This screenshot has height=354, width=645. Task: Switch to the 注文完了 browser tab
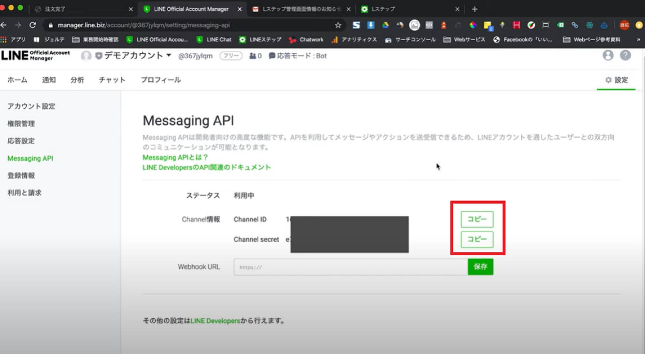[83, 9]
